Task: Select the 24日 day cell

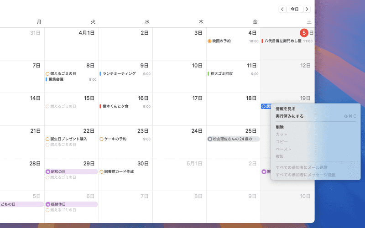Action: tap(179, 142)
